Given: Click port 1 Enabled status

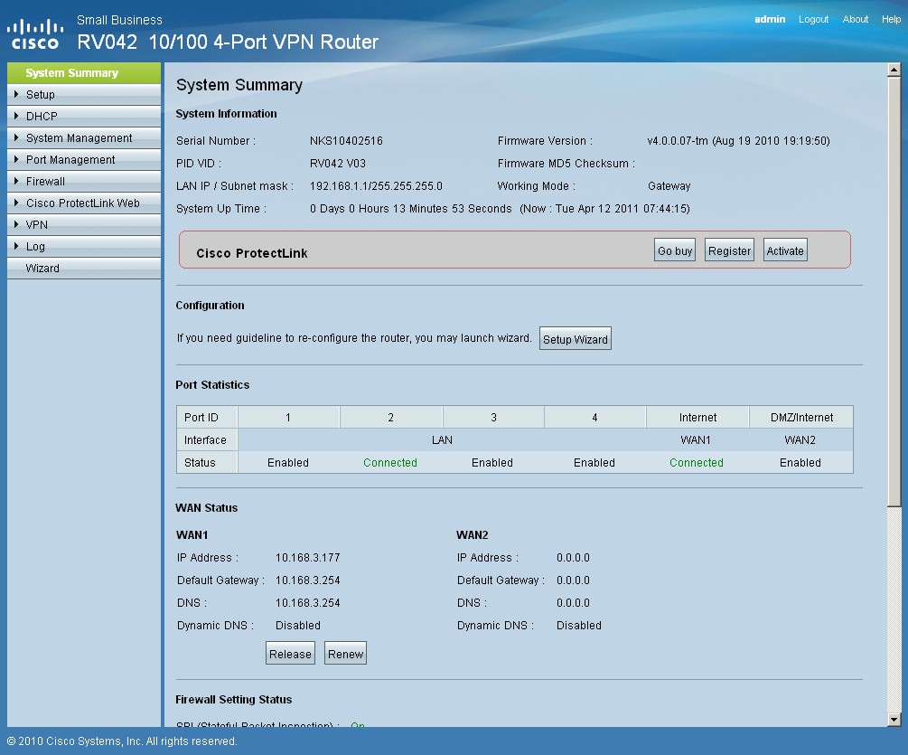Looking at the screenshot, I should click(x=288, y=462).
